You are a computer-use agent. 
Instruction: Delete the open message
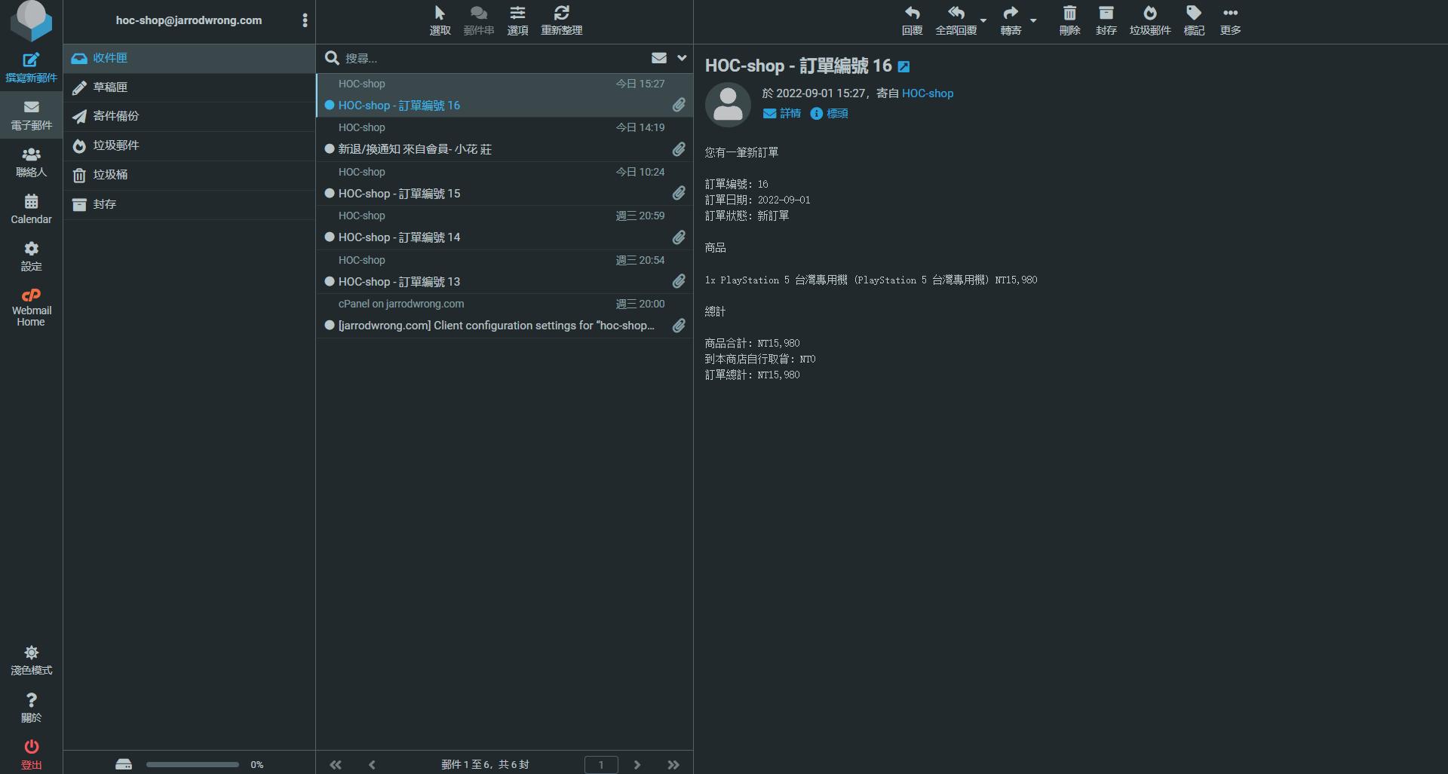[x=1069, y=20]
